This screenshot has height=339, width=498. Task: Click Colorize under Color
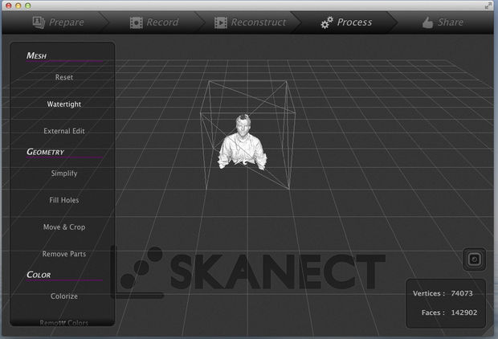(63, 296)
